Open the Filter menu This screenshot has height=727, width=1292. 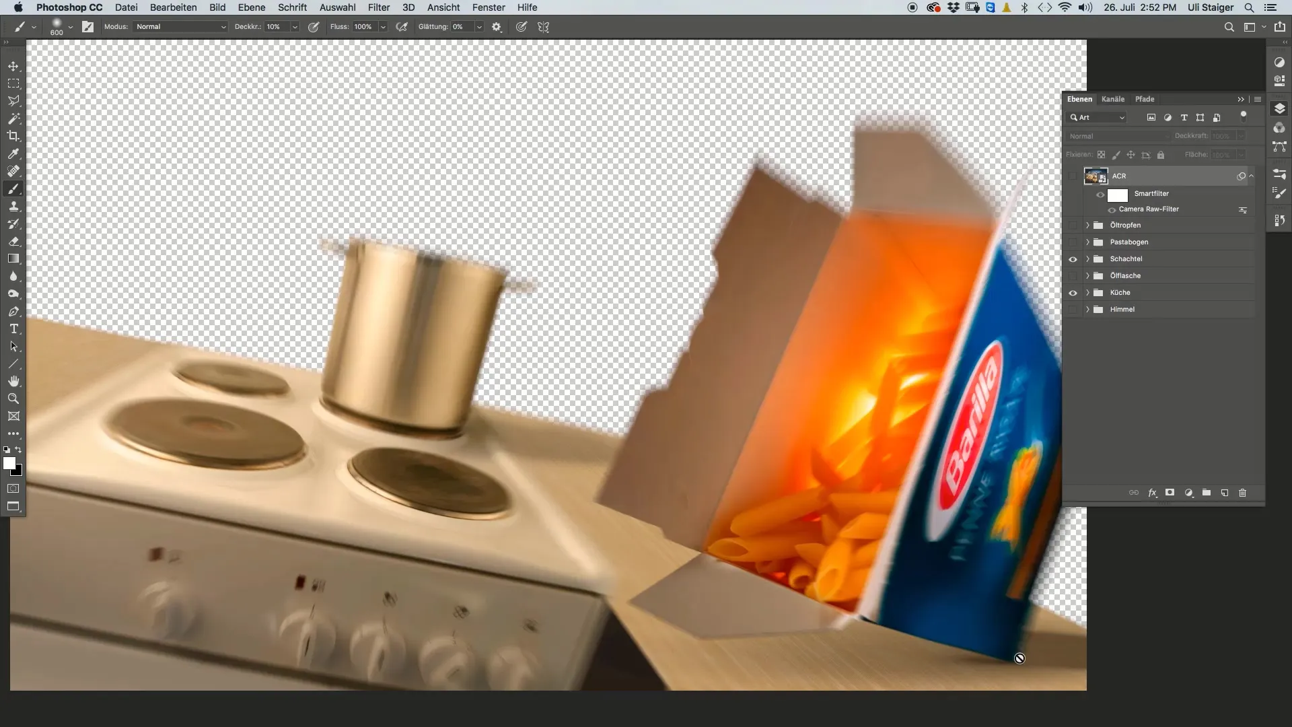click(379, 7)
